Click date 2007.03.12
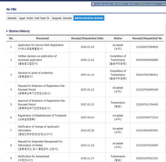Viewport: 166px width, 162px height. [x=87, y=90]
